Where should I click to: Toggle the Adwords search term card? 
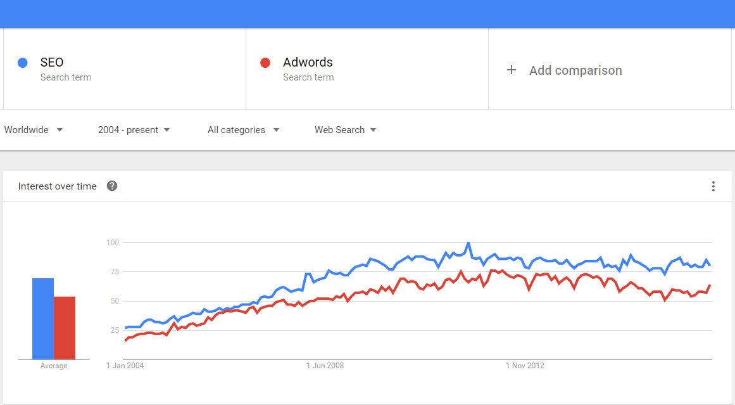[x=367, y=68]
